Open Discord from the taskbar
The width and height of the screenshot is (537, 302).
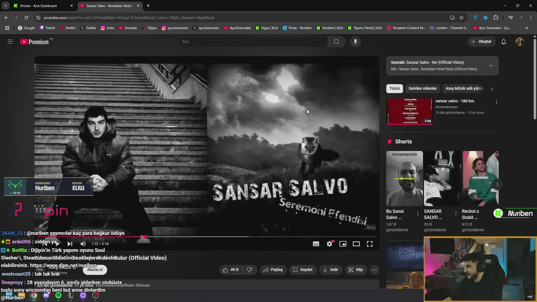(x=46, y=295)
